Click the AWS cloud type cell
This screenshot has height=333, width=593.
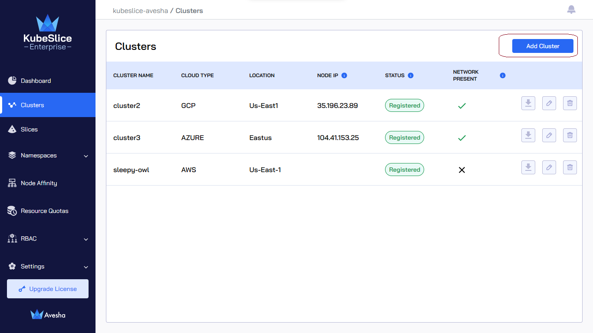(189, 170)
